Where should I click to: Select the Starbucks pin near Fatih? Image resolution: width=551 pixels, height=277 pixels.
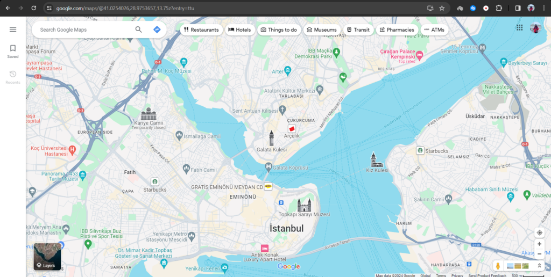pos(154,181)
